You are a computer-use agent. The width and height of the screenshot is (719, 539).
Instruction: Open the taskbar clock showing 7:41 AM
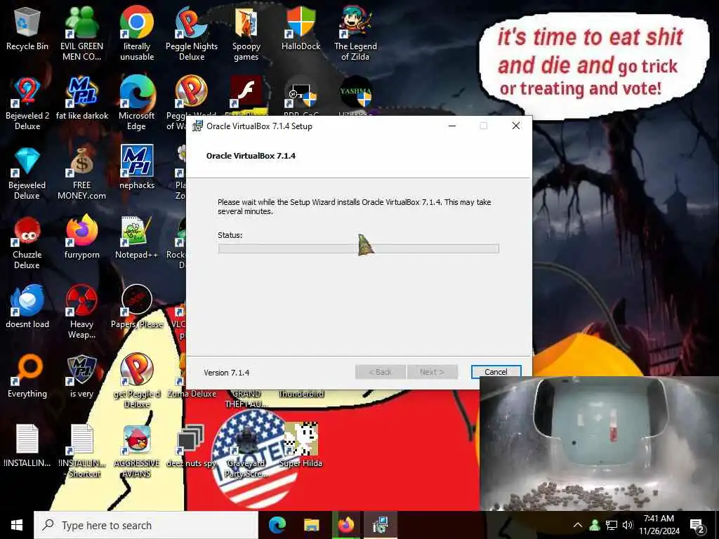659,525
